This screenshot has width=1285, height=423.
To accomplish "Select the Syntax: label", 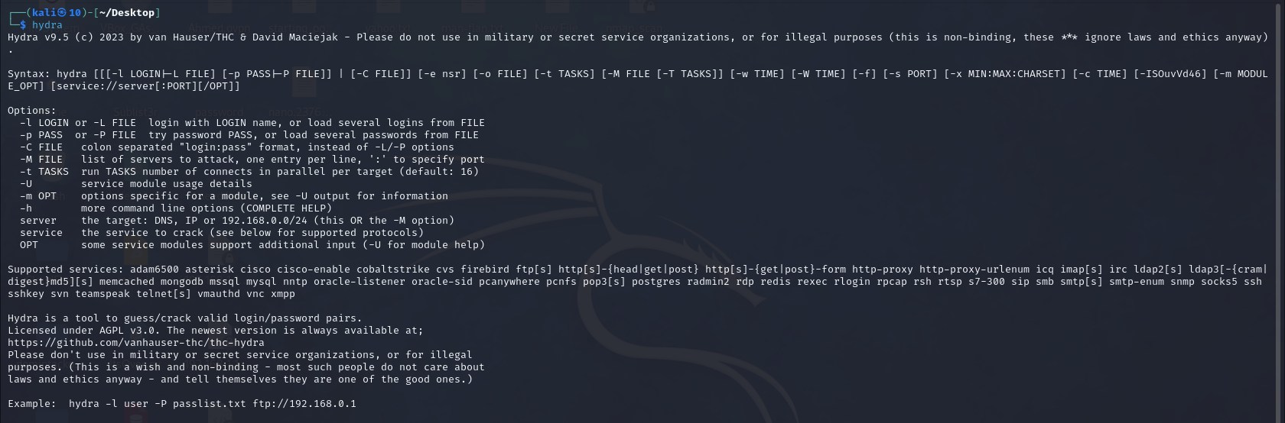I will tap(29, 74).
